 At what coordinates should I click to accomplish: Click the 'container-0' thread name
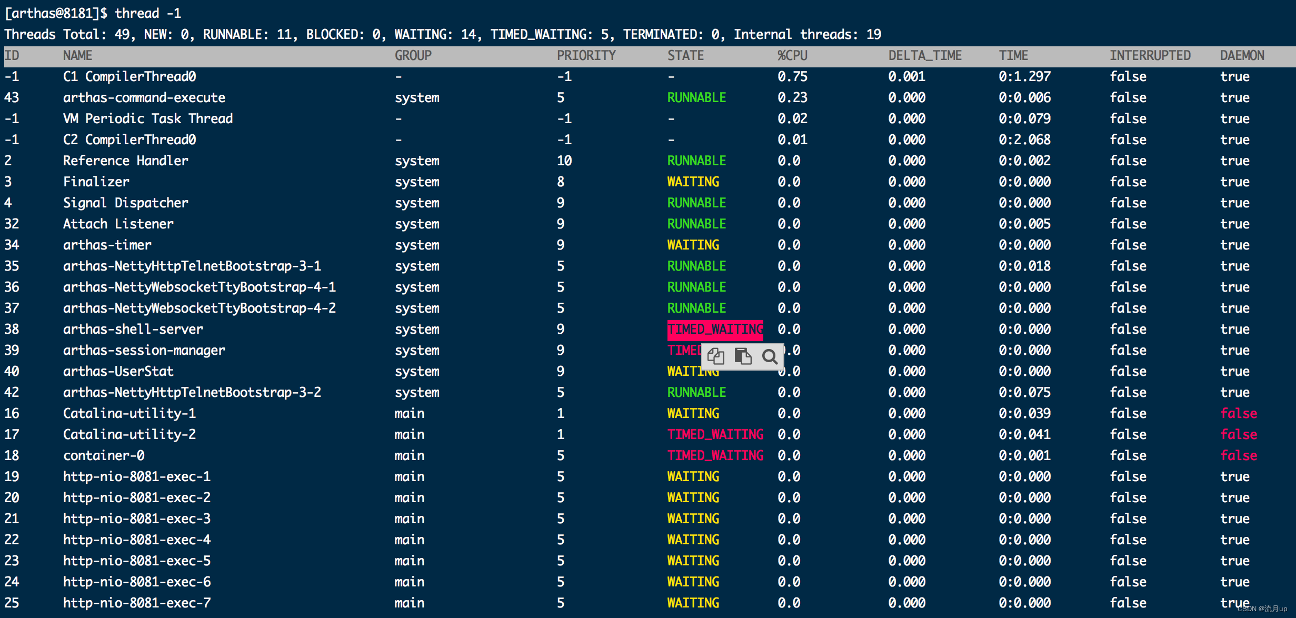tap(103, 456)
